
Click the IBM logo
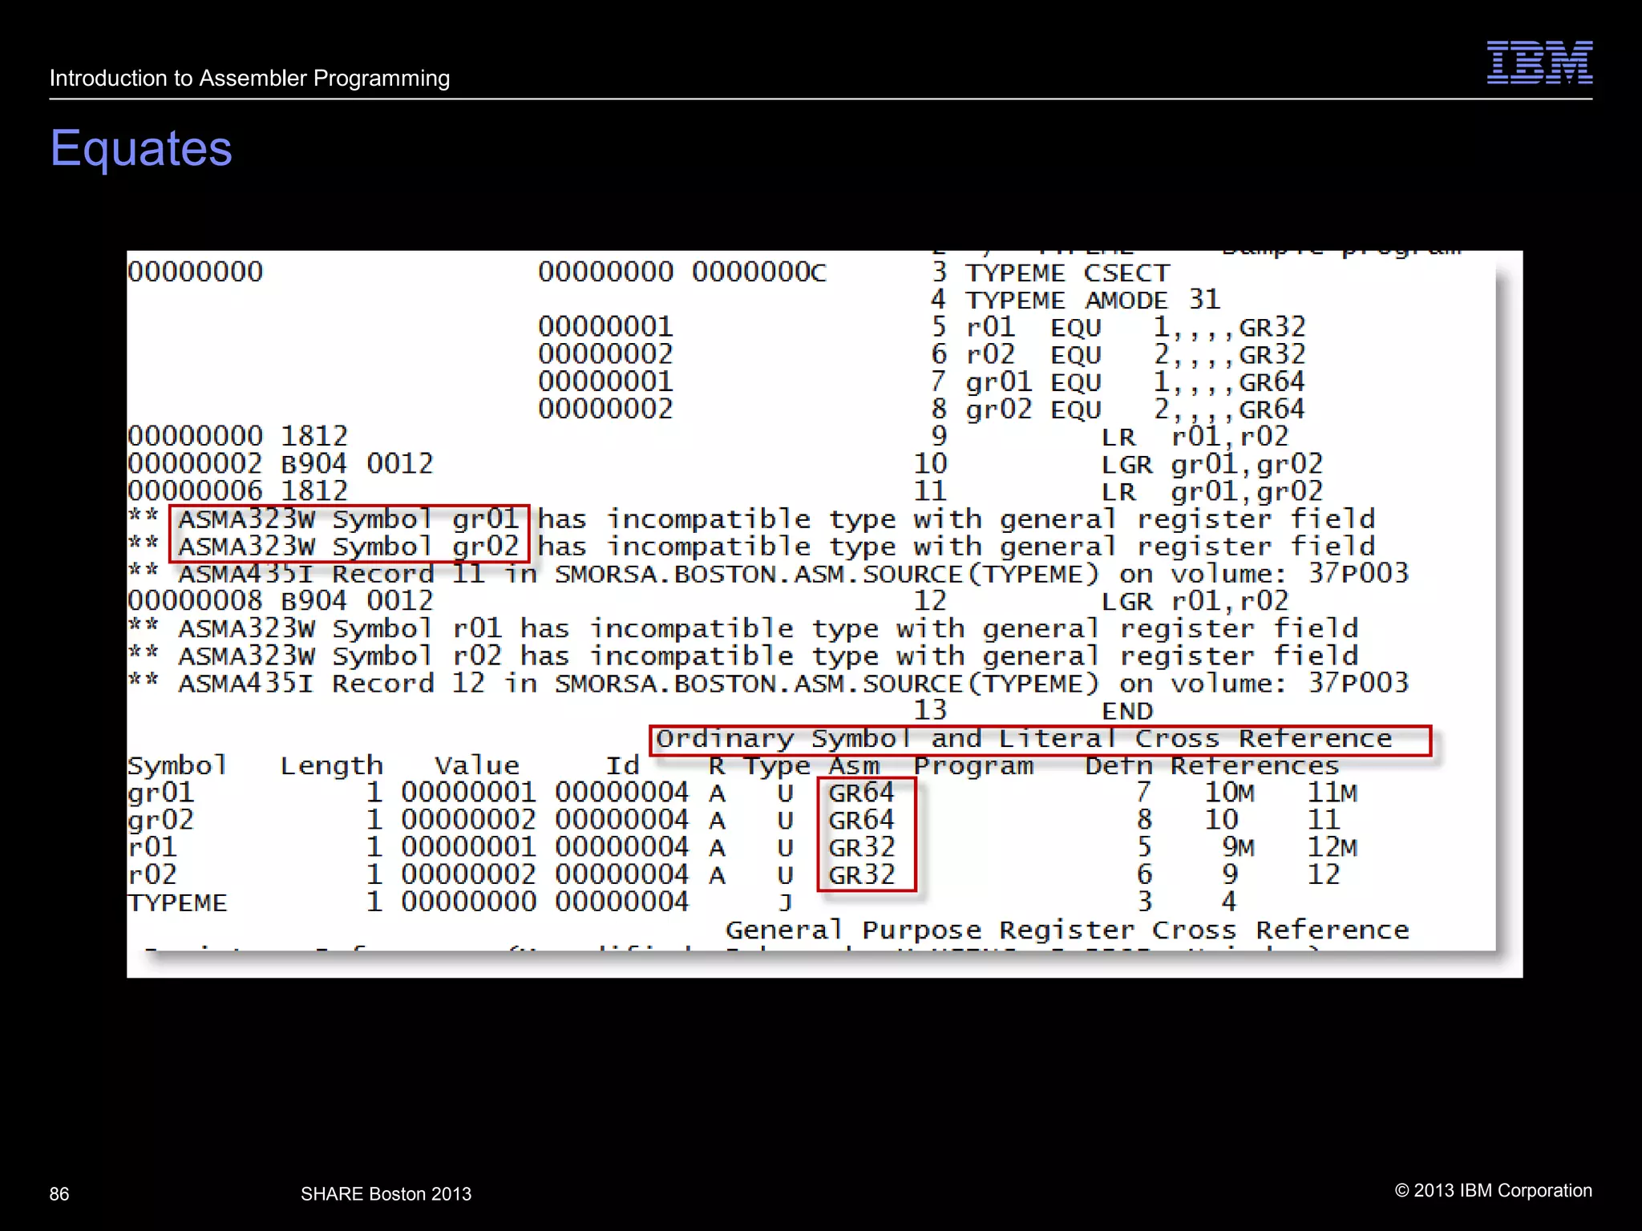1539,63
